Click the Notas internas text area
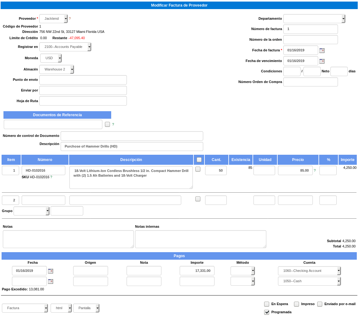Screen dimensions: 359x317 tap(201, 239)
